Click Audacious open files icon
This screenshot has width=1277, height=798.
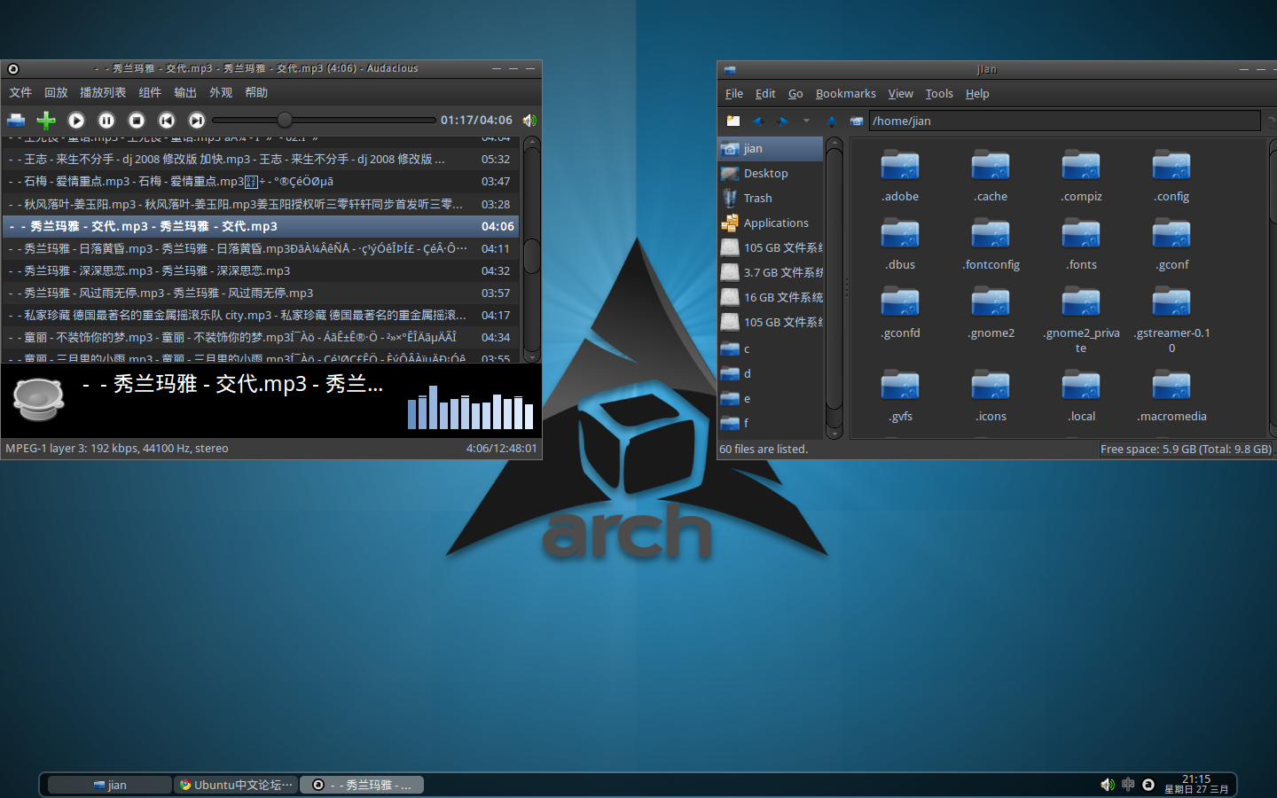pyautogui.click(x=16, y=120)
